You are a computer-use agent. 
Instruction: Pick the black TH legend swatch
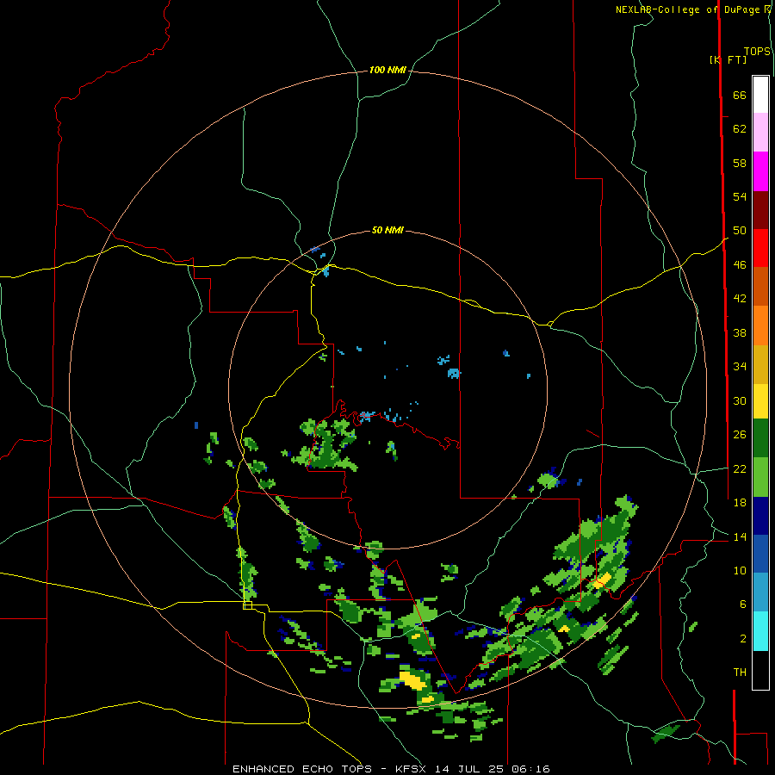point(760,670)
